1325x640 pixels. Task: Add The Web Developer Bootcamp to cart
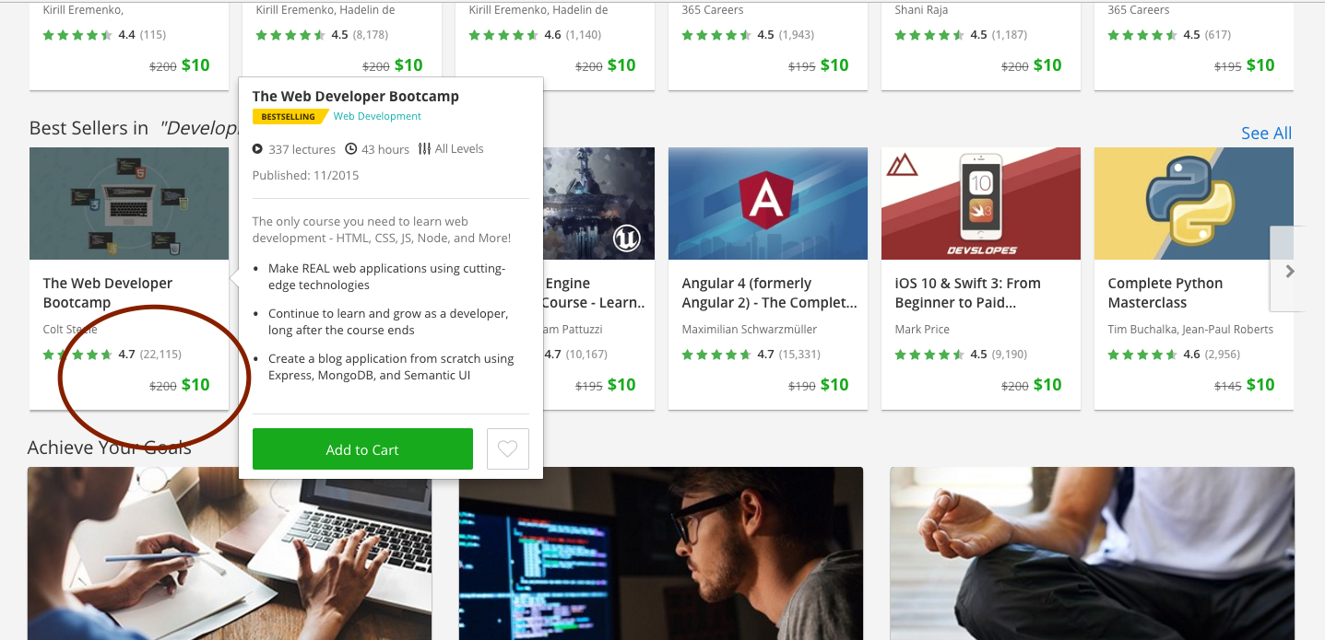coord(362,449)
